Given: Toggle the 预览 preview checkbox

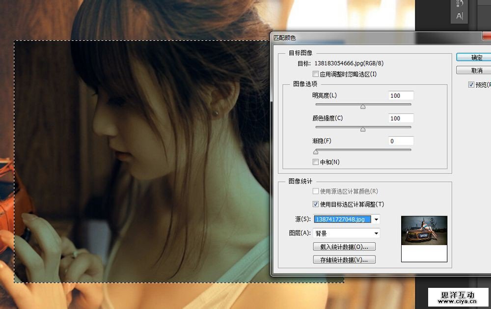Looking at the screenshot, I should pyautogui.click(x=471, y=85).
